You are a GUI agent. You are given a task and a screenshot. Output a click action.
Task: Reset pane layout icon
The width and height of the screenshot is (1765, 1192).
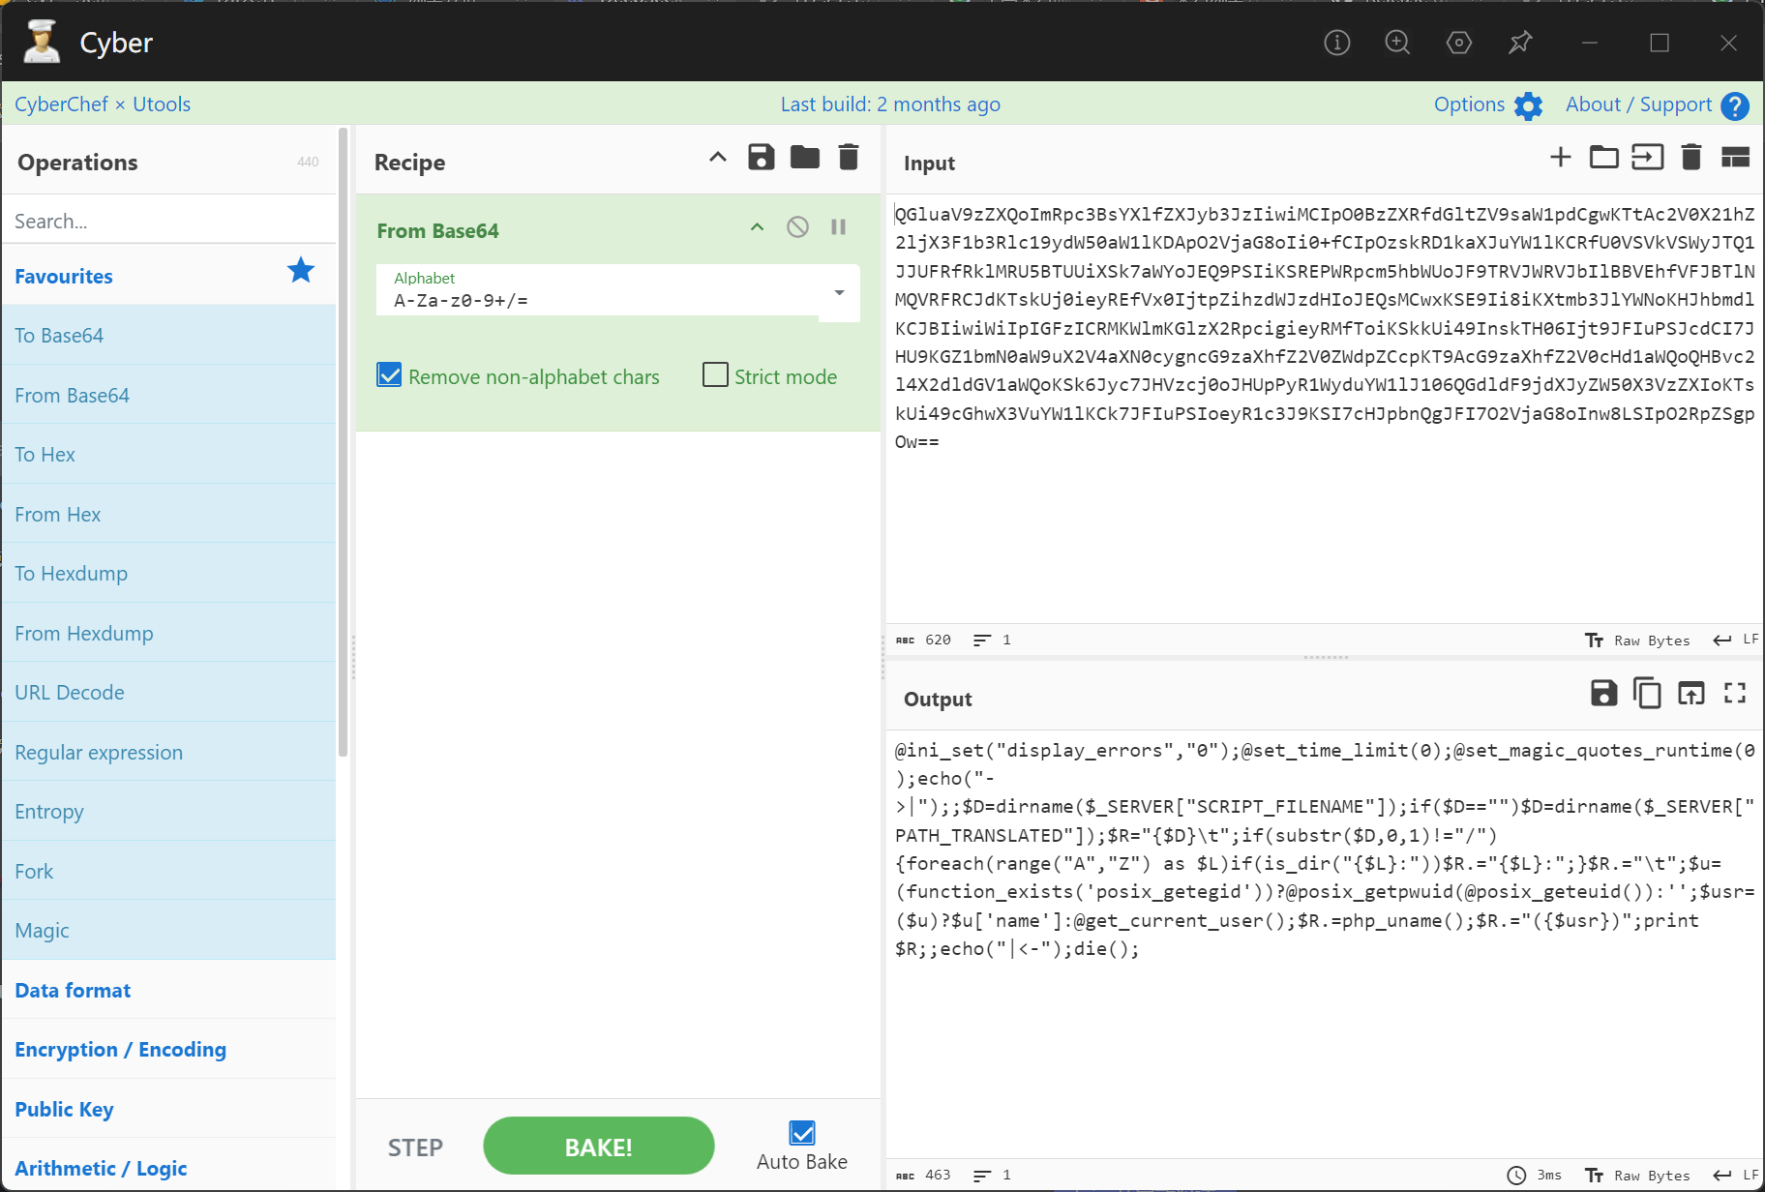point(1736,157)
